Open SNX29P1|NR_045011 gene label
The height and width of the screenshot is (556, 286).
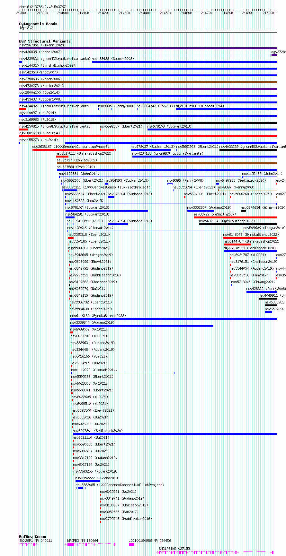click(36, 541)
